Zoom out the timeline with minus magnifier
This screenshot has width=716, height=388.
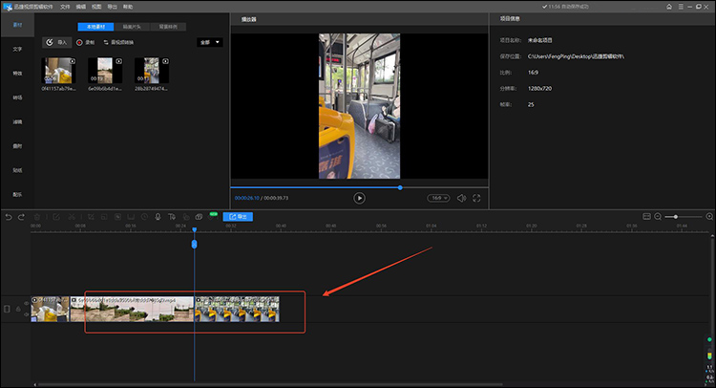(x=658, y=217)
